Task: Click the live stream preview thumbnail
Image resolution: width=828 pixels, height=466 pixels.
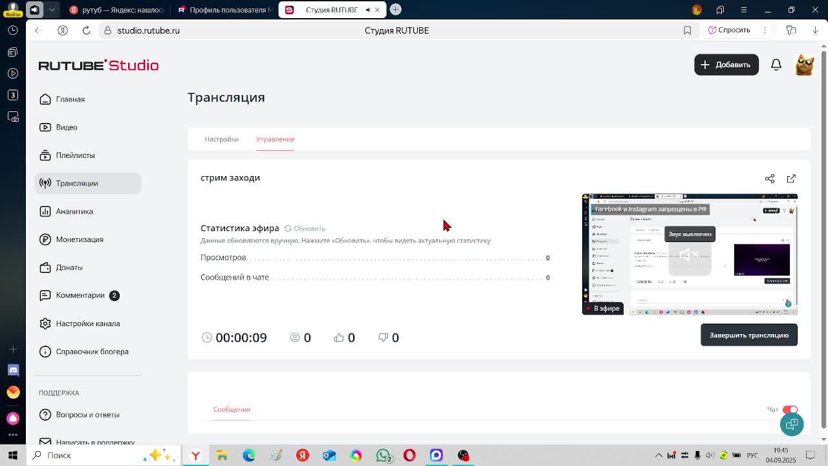Action: pyautogui.click(x=690, y=254)
